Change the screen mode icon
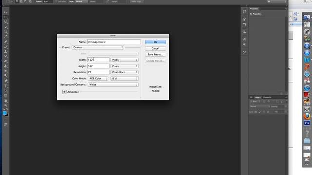 pyautogui.click(x=5, y=124)
